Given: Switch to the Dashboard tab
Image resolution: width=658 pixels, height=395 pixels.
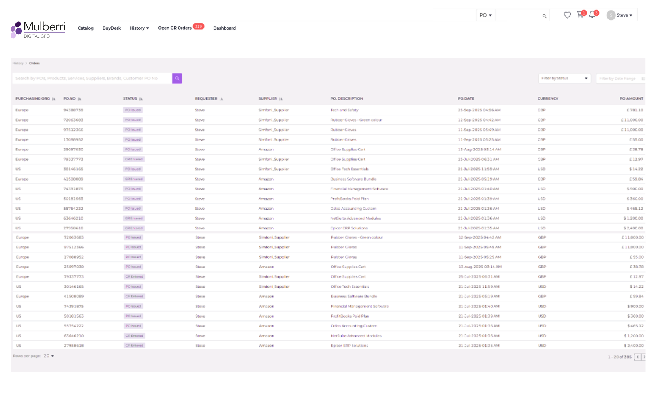Looking at the screenshot, I should tap(224, 28).
